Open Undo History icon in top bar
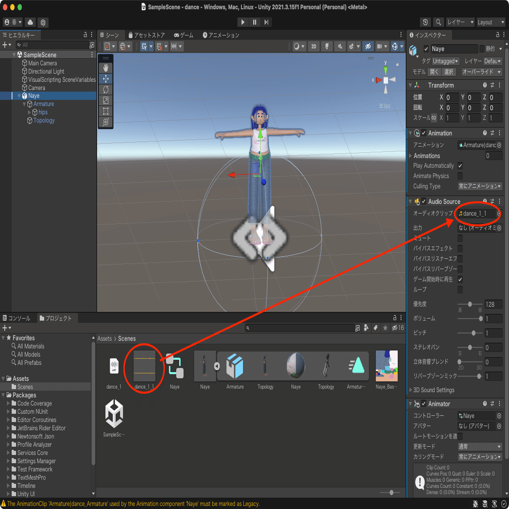Screen dimensions: 509x509 (x=425, y=22)
